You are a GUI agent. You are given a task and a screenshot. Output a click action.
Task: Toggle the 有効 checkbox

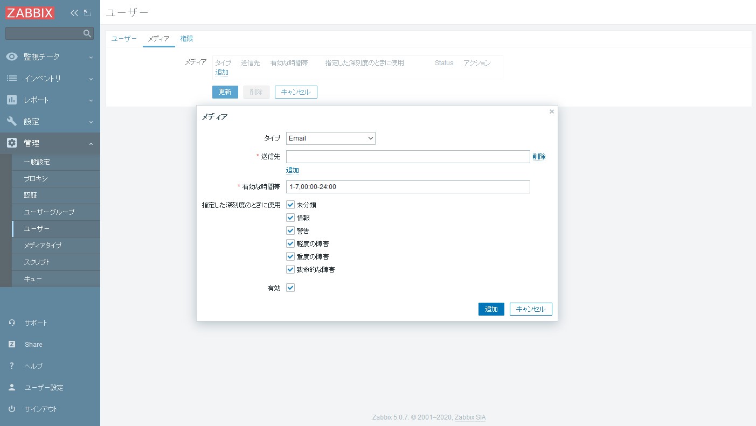[290, 288]
